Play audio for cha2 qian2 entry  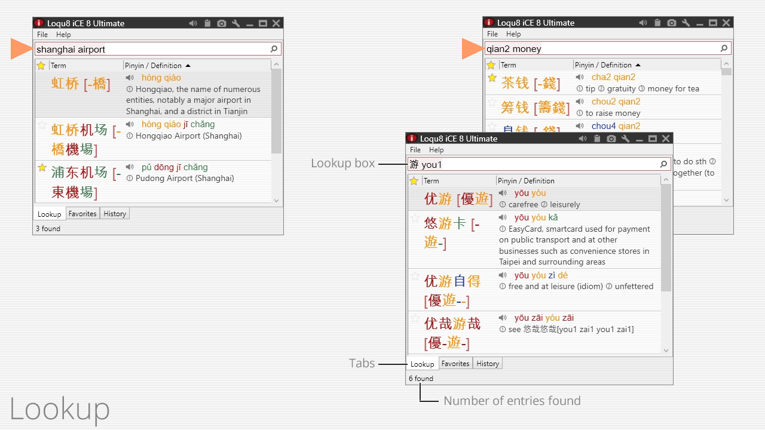[580, 77]
